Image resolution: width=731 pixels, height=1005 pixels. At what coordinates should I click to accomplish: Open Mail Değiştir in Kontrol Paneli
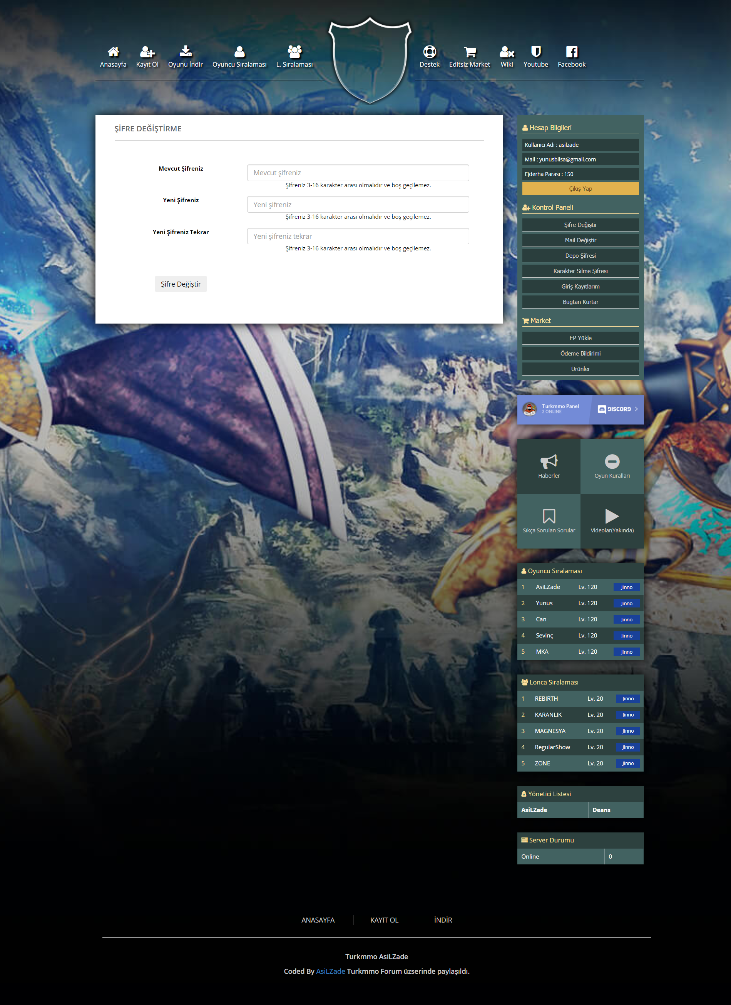(x=580, y=240)
